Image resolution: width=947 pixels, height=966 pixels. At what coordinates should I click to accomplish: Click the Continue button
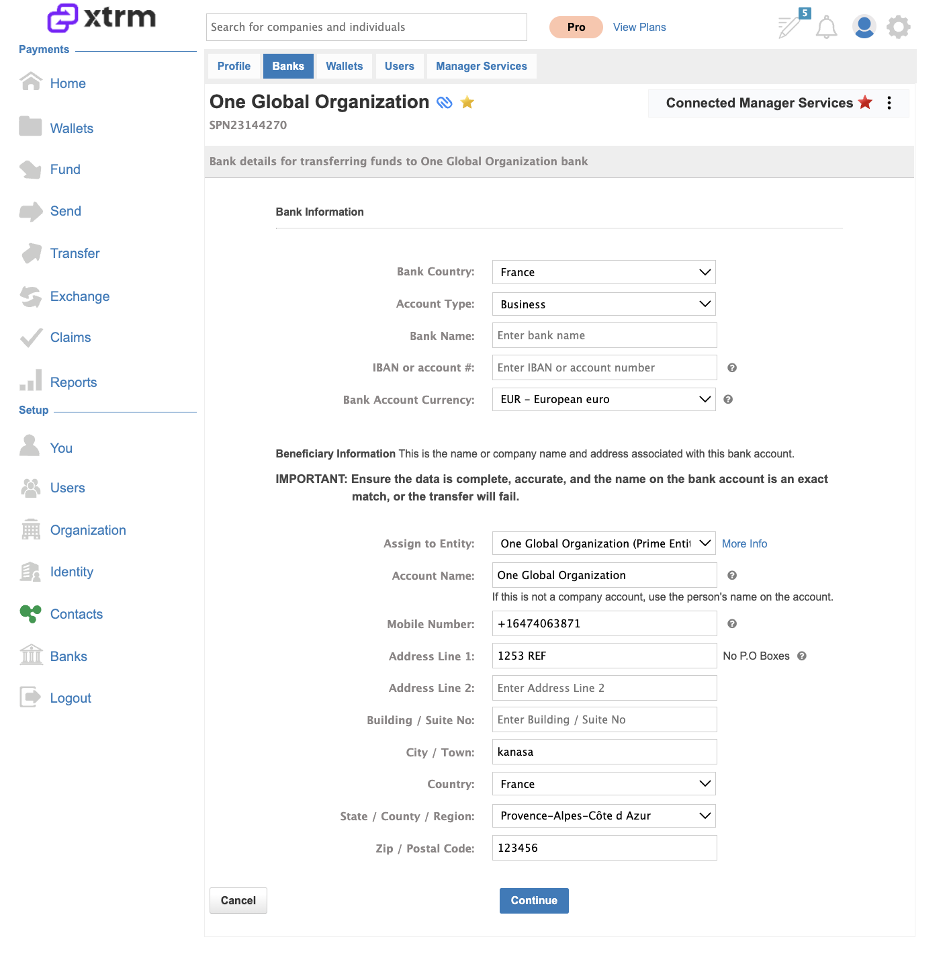(x=534, y=900)
